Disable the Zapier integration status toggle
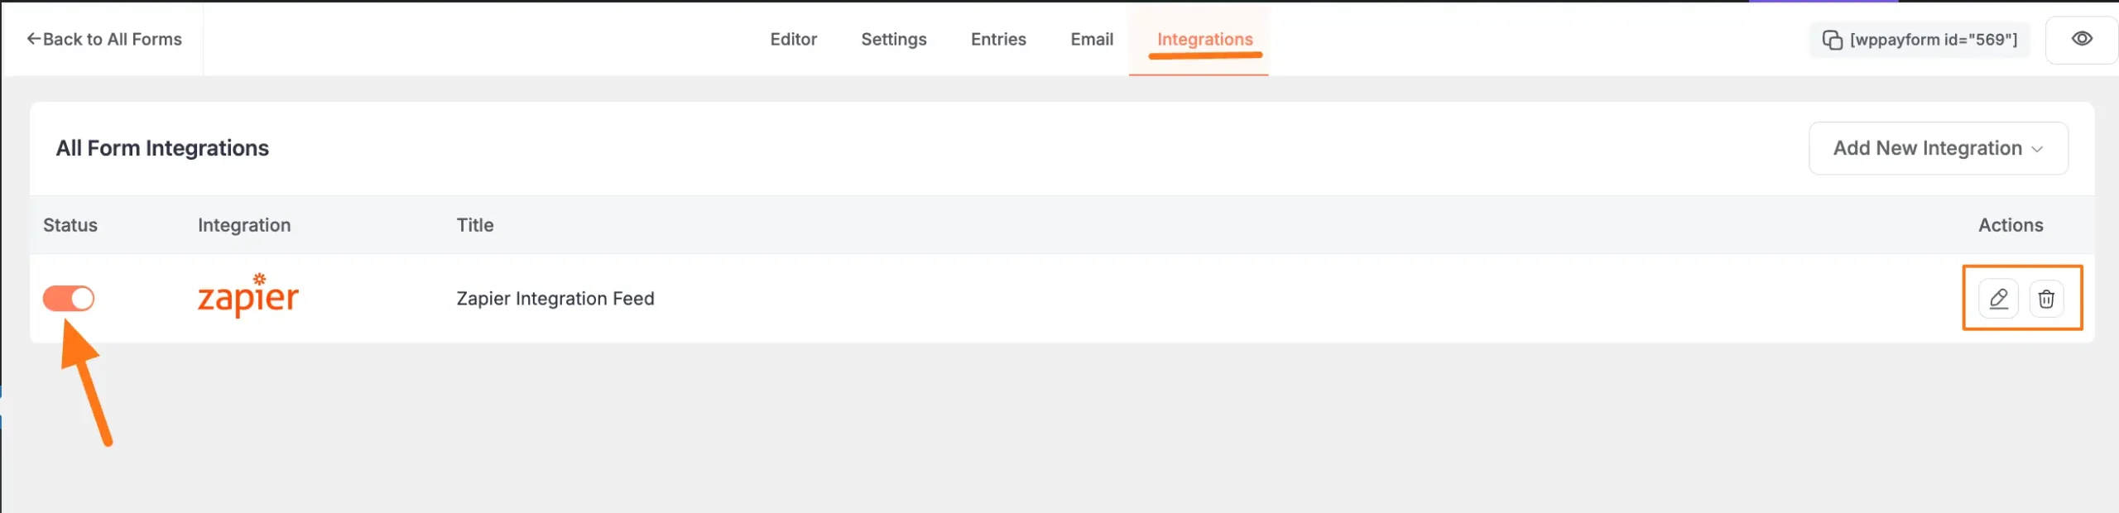Screen dimensions: 2119x513 69,298
